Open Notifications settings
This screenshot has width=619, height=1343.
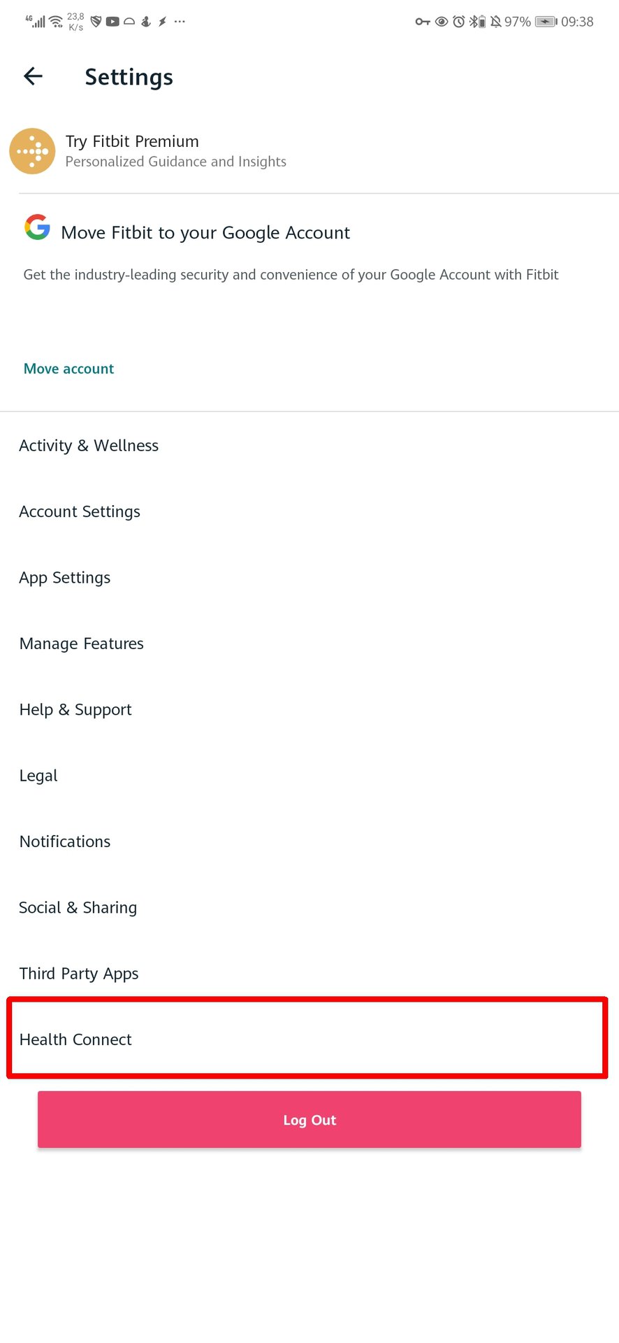click(65, 841)
